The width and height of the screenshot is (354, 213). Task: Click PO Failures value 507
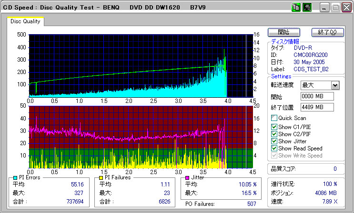click(x=252, y=204)
